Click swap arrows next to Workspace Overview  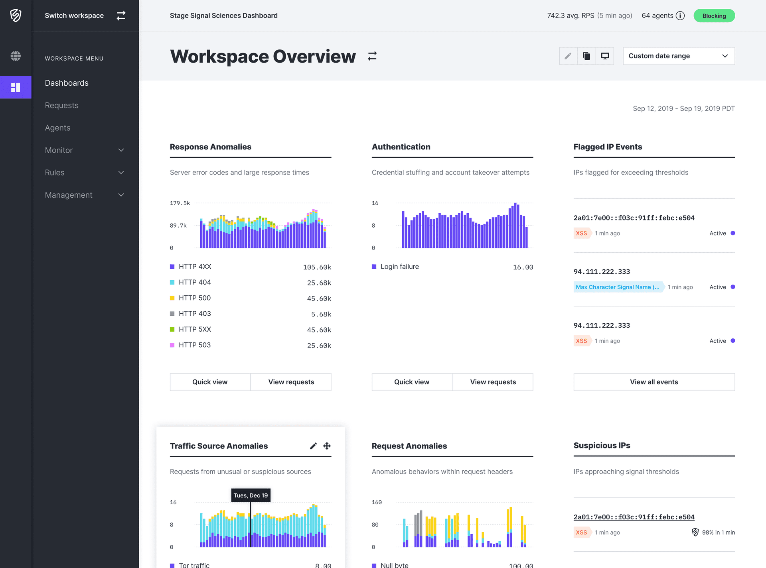pos(372,56)
